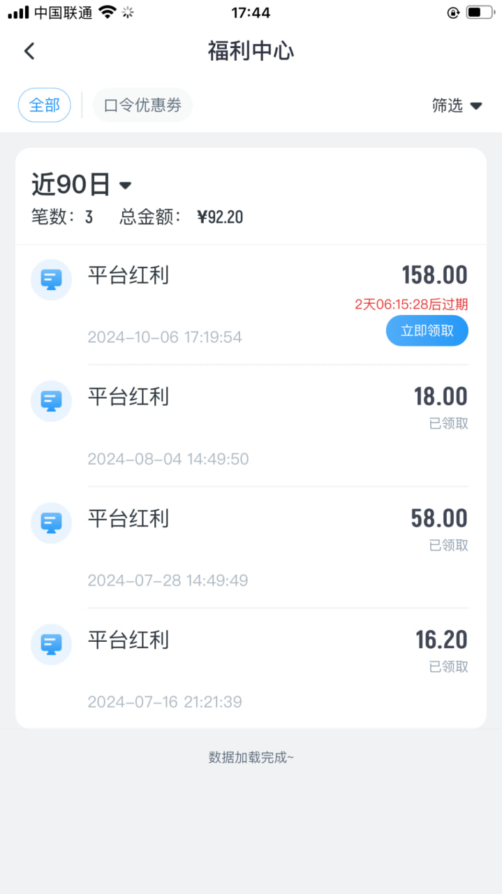The image size is (502, 894).
Task: Click the arrow next to 近90日
Action: pos(126,185)
